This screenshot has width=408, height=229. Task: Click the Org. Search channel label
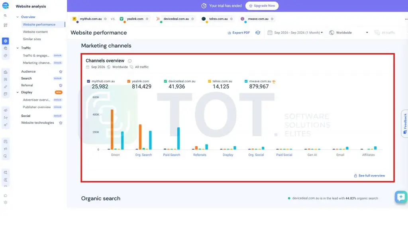pos(143,155)
